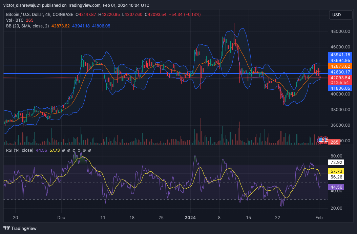This screenshot has width=357, height=234.
Task: Click the 72.92 RSI scale label
Action: click(x=336, y=162)
